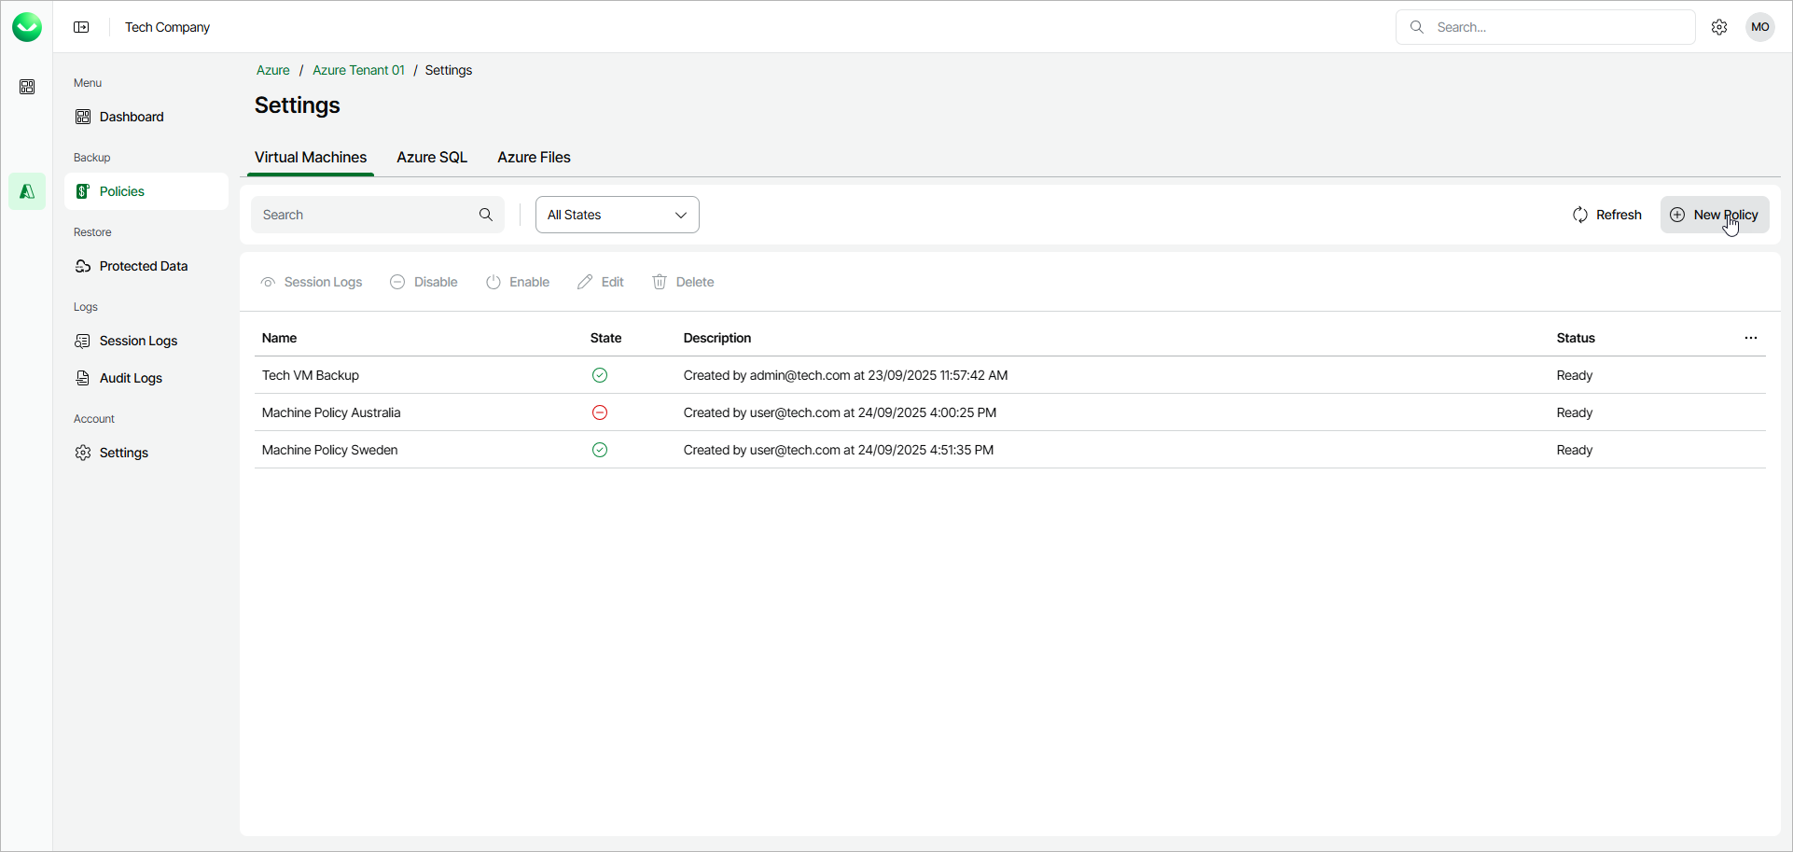Create a New Policy
Viewport: 1793px width, 852px height.
click(1715, 215)
